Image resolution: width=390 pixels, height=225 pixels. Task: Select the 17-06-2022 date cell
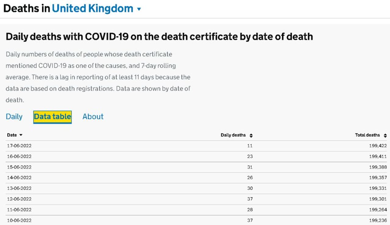point(19,146)
